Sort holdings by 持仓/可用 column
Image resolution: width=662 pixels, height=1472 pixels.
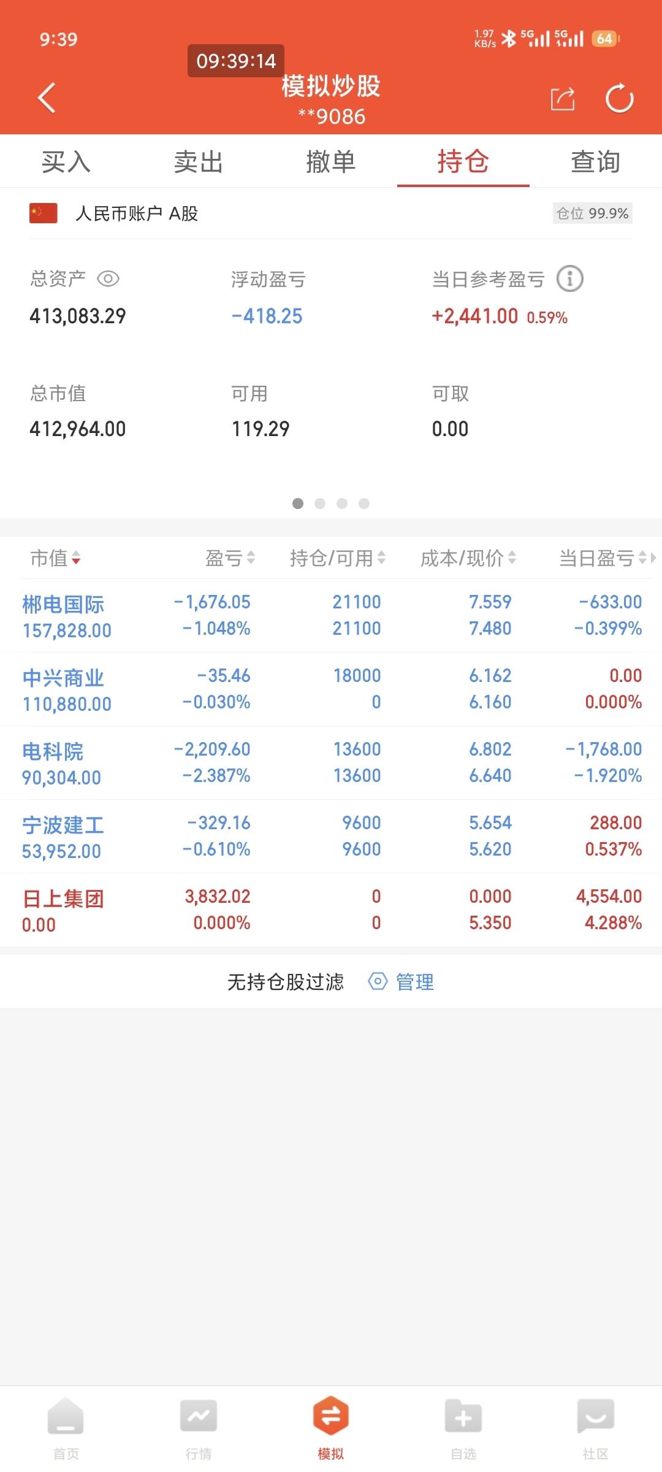coord(338,558)
